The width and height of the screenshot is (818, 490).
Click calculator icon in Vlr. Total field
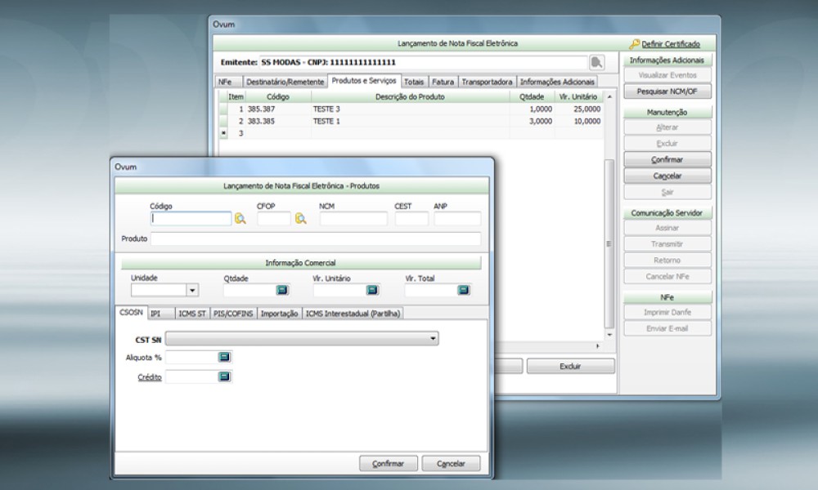point(465,290)
